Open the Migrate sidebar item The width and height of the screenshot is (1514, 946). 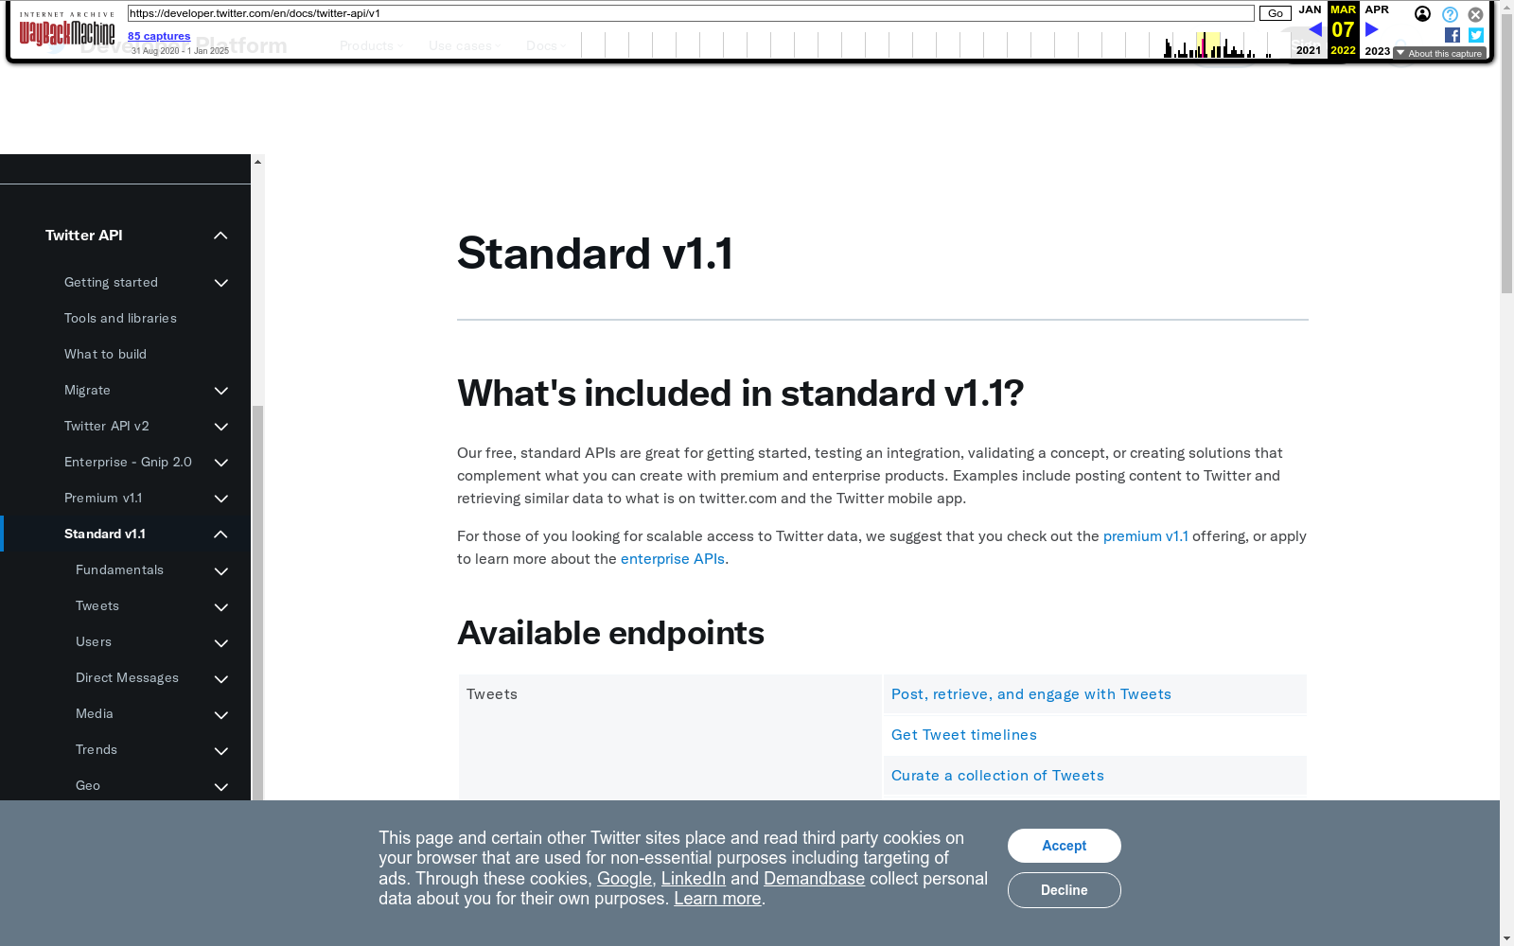click(x=87, y=390)
